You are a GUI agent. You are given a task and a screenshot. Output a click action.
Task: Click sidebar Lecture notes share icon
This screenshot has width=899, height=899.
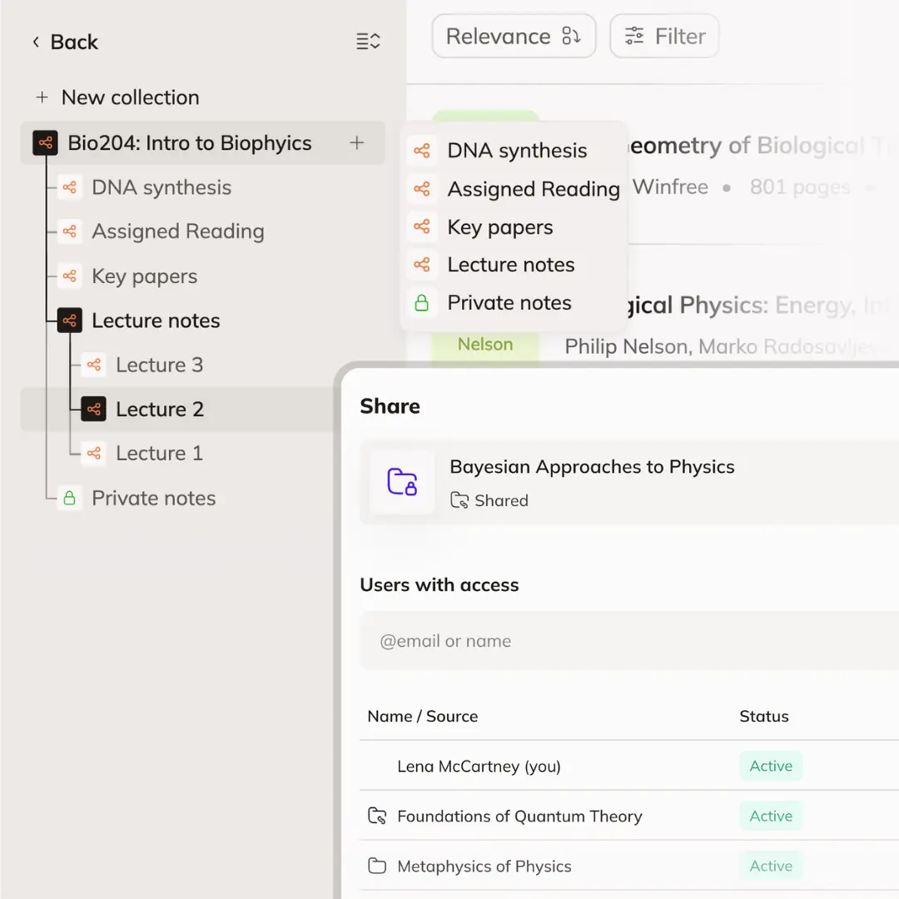click(70, 320)
